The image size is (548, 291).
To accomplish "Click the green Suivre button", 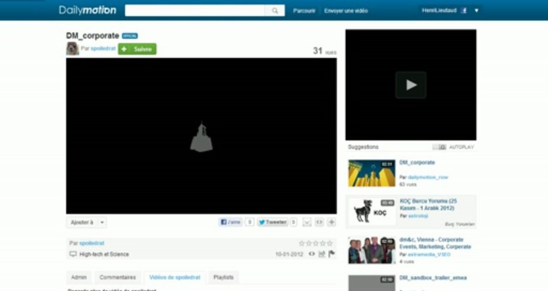I will (137, 49).
